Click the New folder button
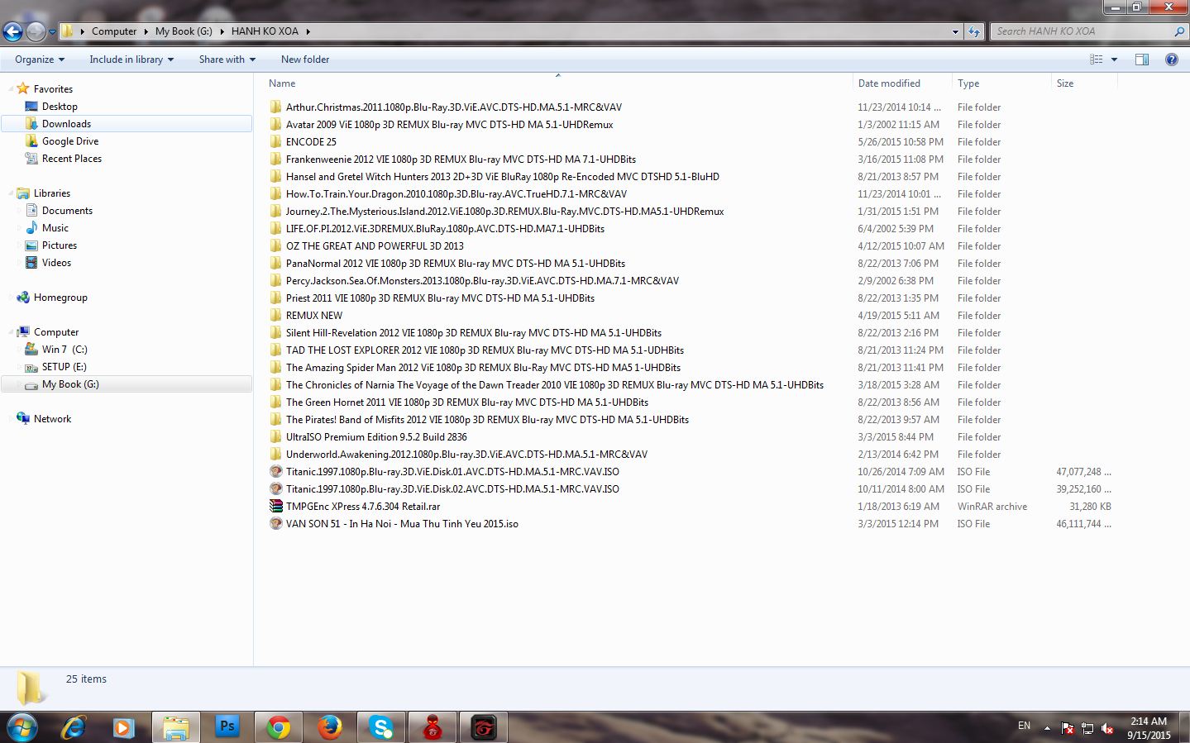This screenshot has width=1190, height=743. coord(305,60)
